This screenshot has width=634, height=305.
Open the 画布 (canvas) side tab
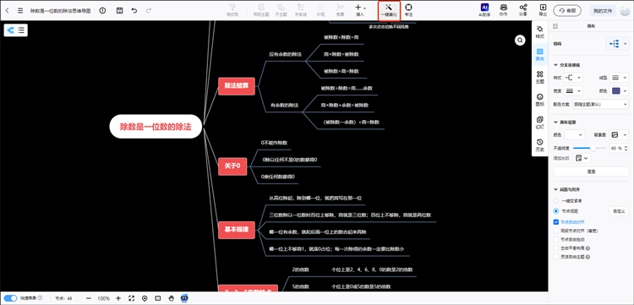click(x=539, y=55)
